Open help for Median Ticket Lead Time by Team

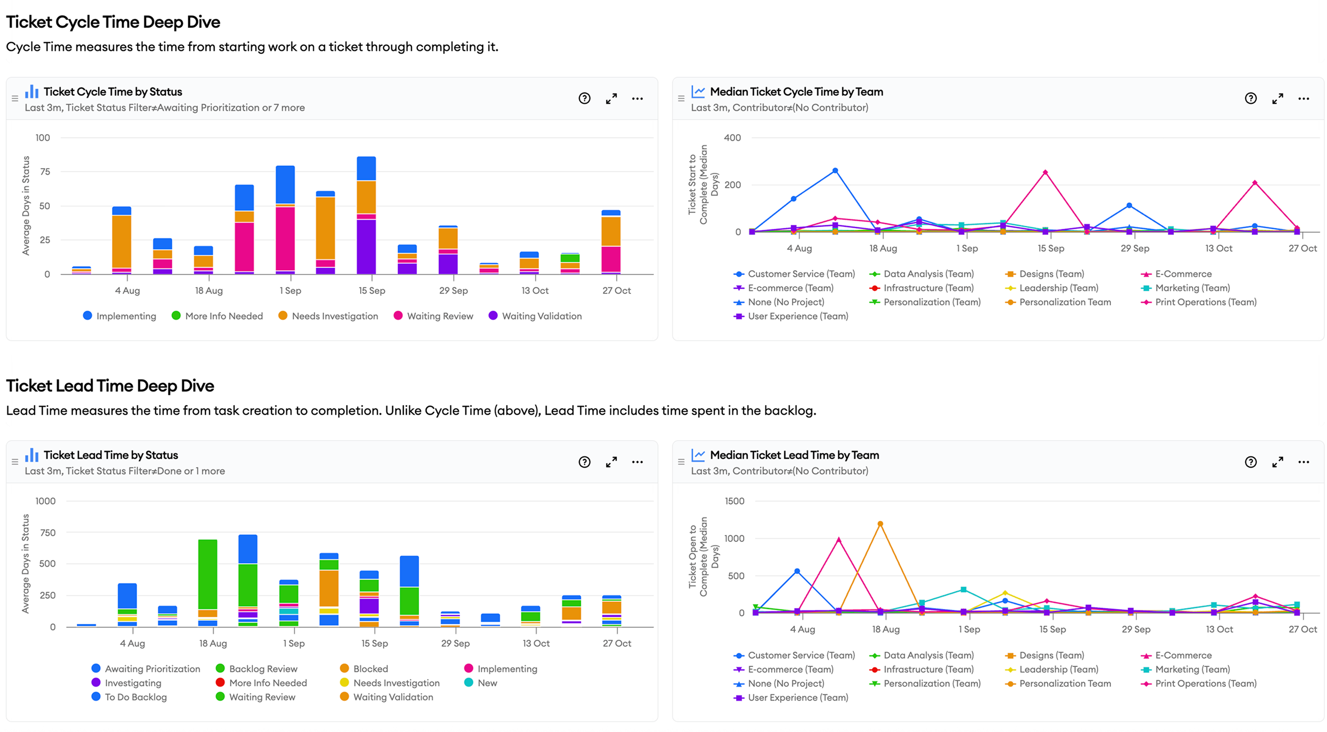(x=1251, y=462)
